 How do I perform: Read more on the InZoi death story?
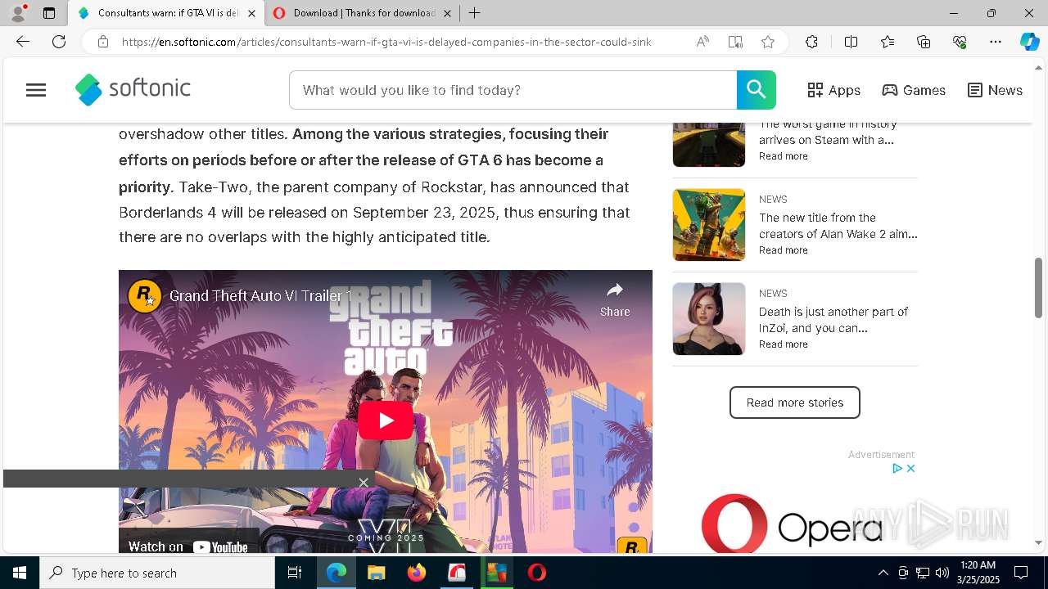coord(783,344)
